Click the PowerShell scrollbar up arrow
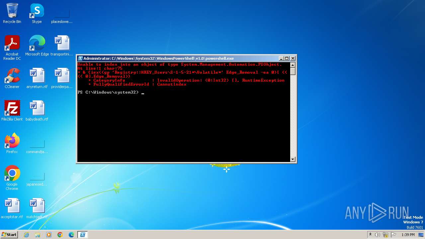Screen dimensions: 425x239 (x=293, y=65)
